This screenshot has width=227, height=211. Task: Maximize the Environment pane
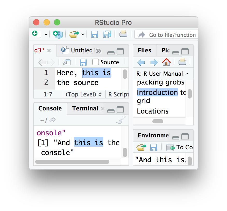coord(185,136)
